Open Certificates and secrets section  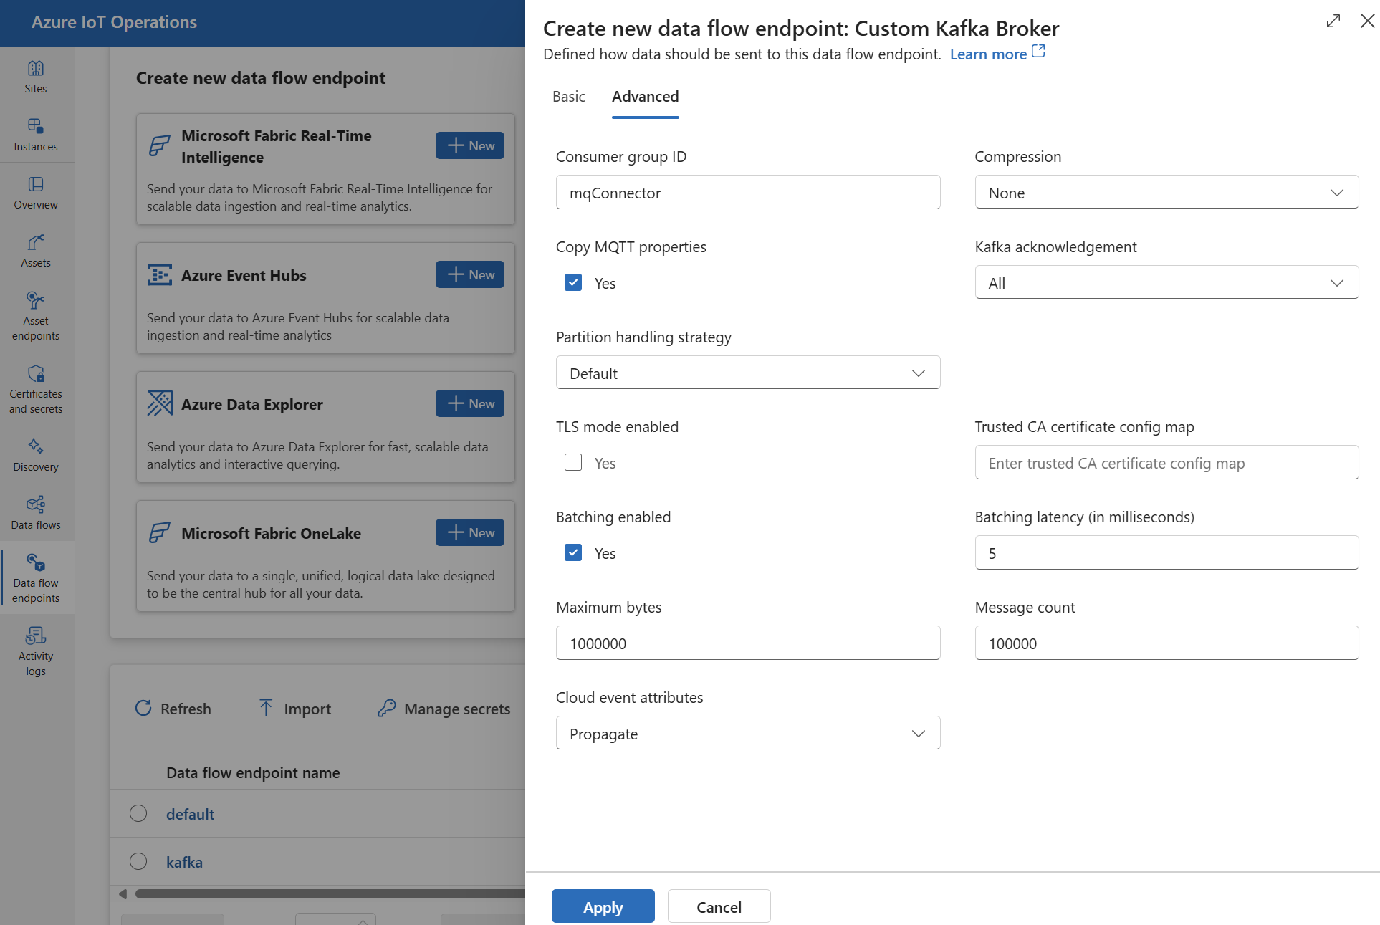(35, 387)
